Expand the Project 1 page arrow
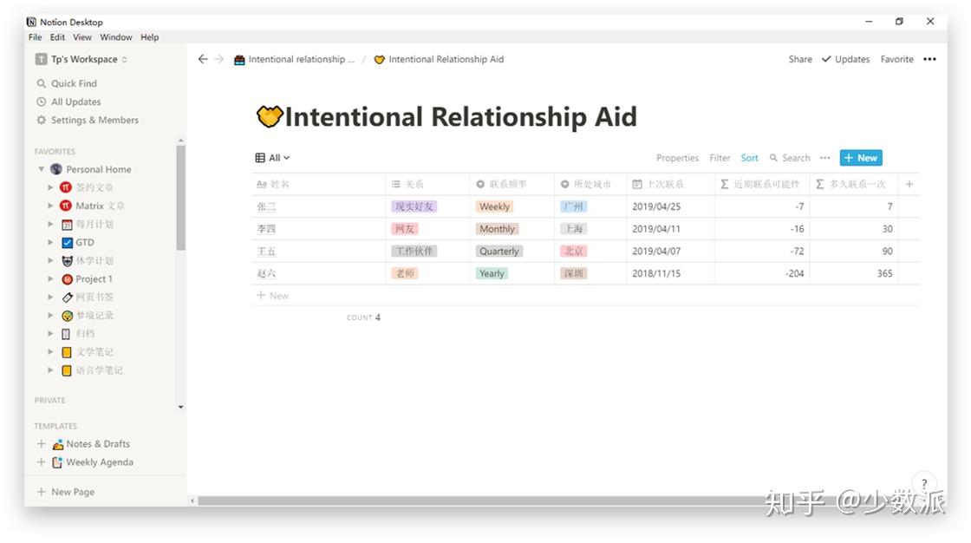This screenshot has height=543, width=971. (51, 279)
